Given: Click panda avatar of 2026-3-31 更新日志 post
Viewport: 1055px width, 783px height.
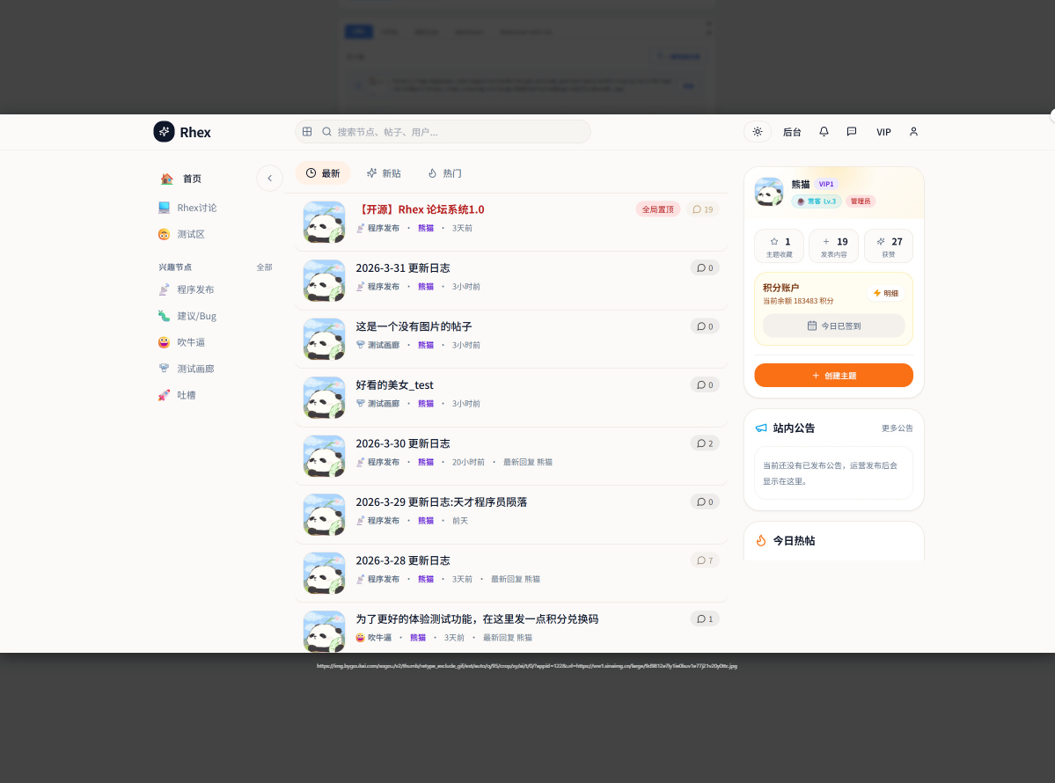Looking at the screenshot, I should [x=325, y=281].
